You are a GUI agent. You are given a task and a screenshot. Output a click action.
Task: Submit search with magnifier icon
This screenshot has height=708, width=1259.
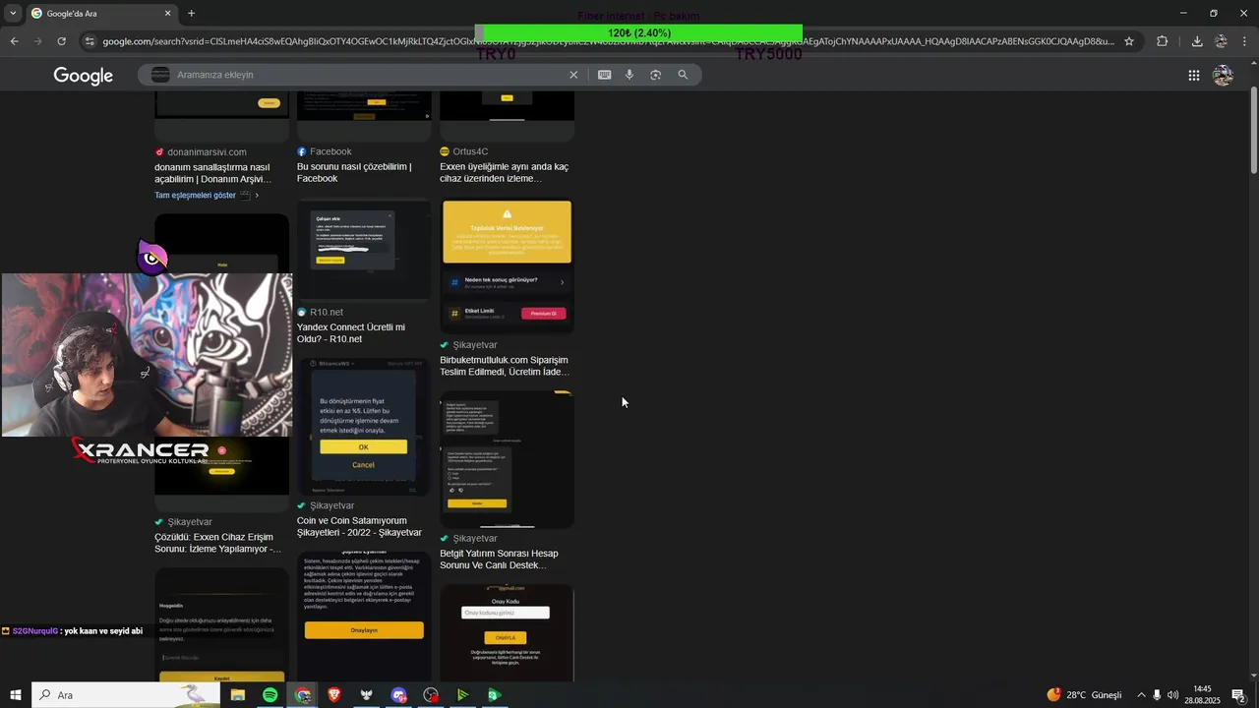point(683,75)
